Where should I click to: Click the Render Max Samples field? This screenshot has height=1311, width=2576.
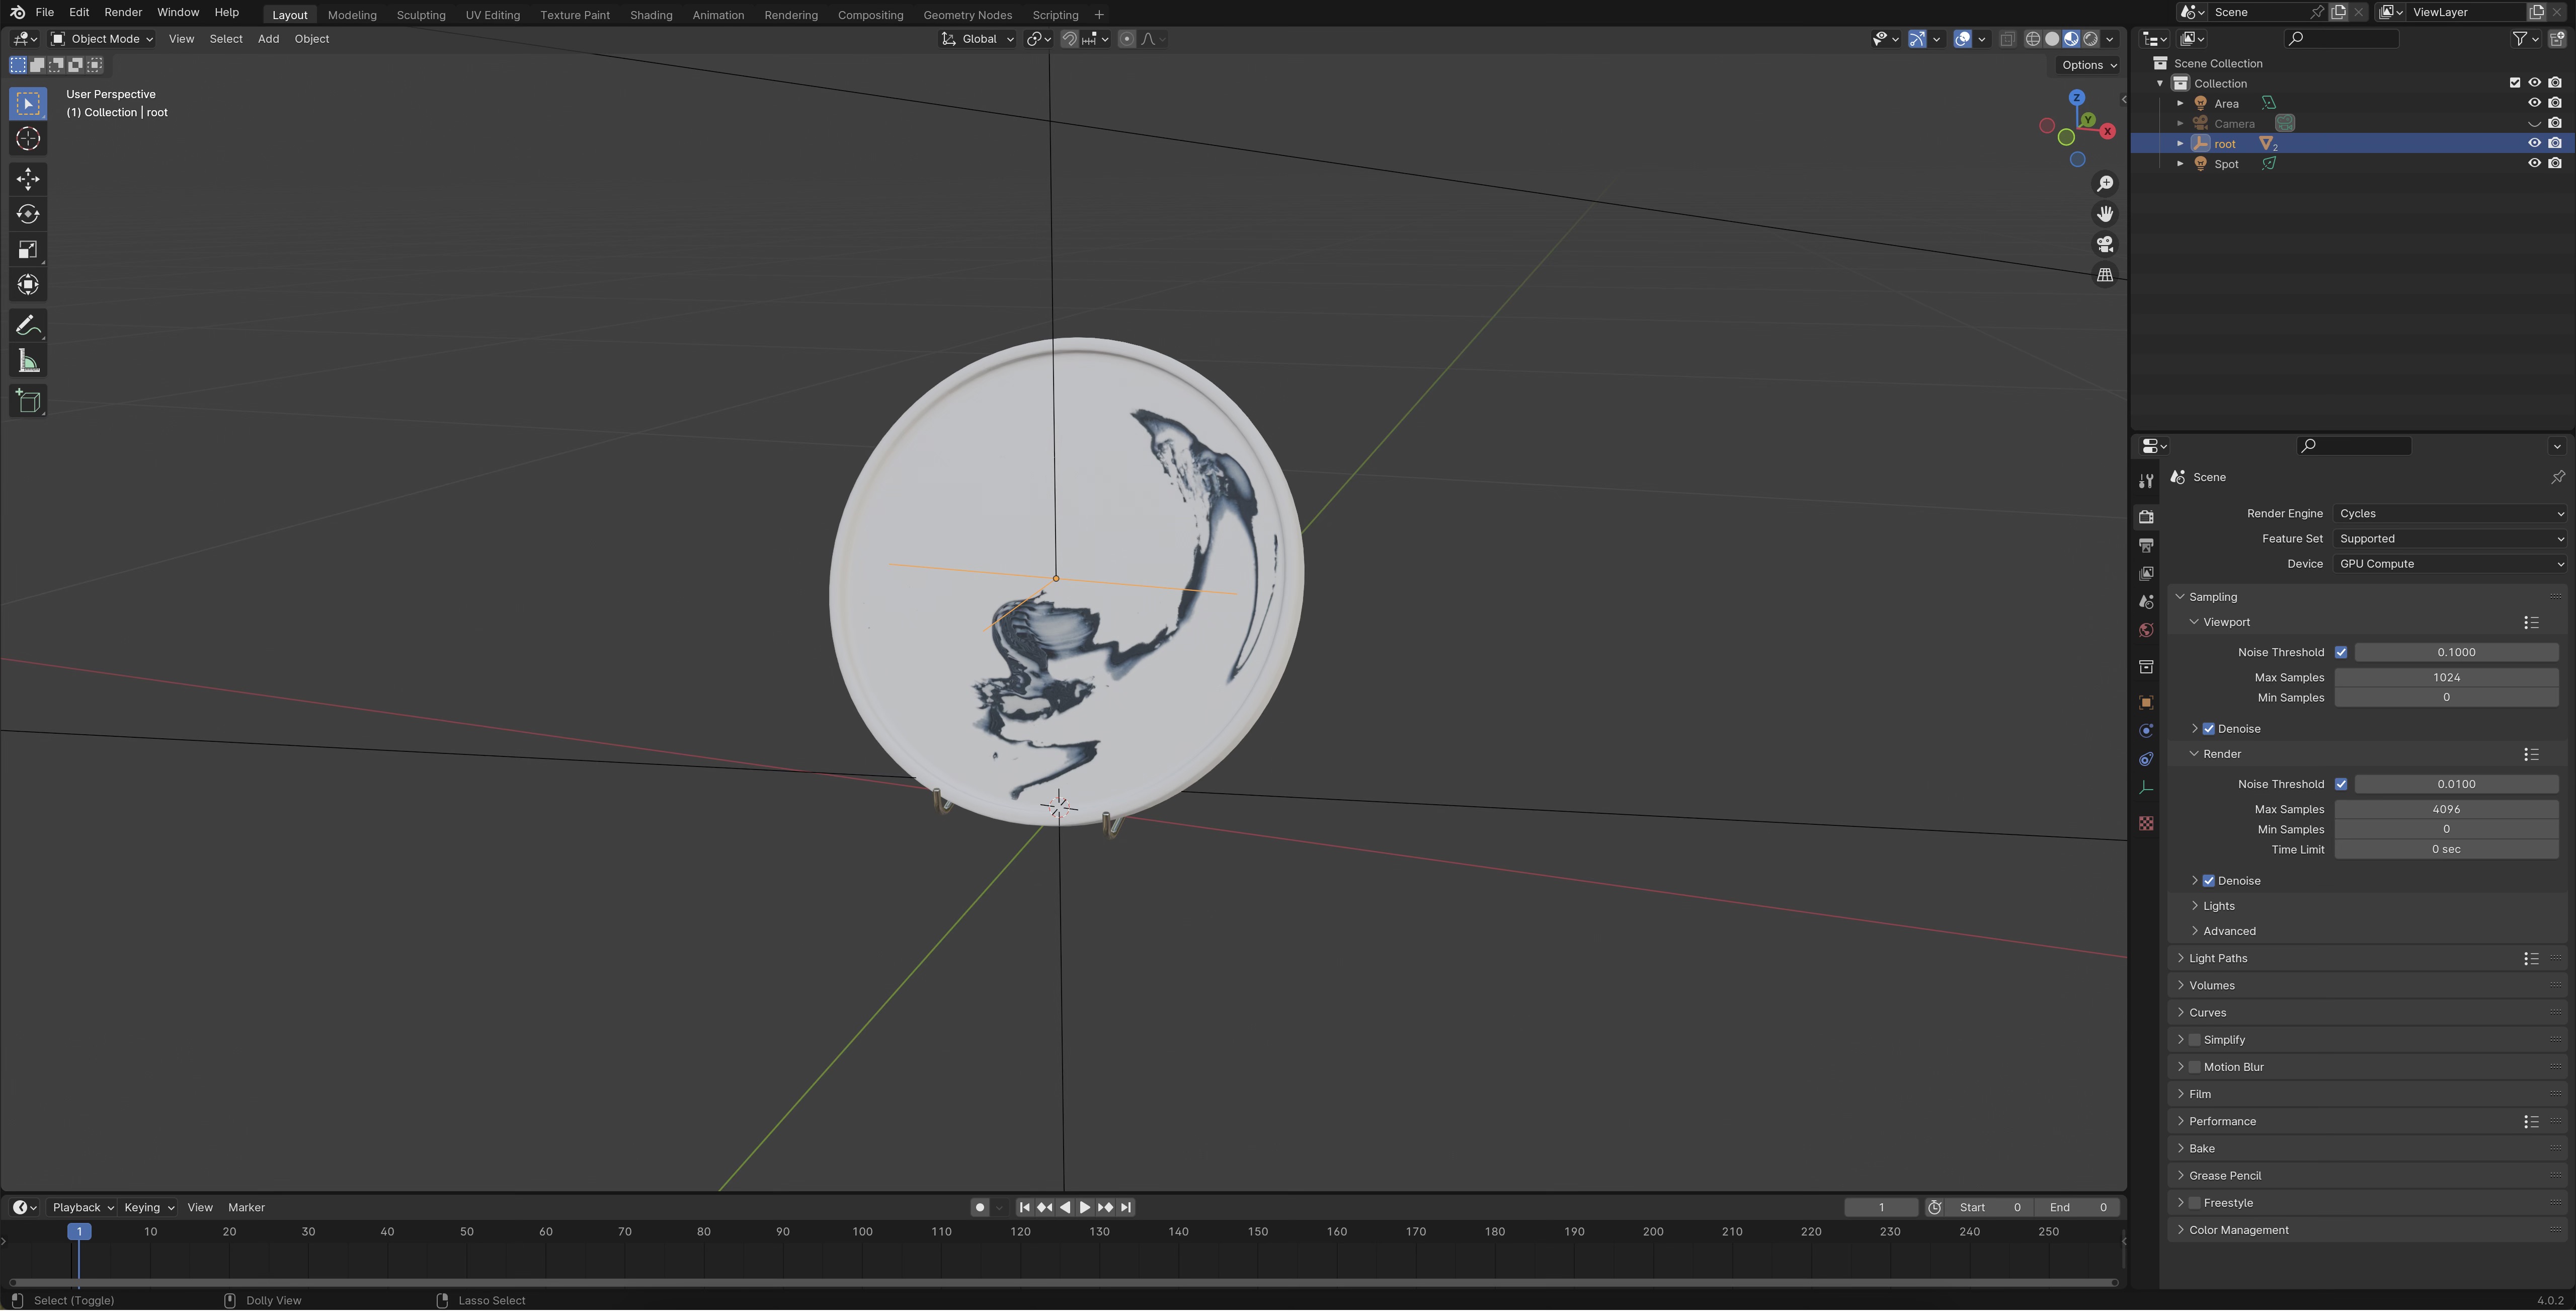coord(2446,809)
